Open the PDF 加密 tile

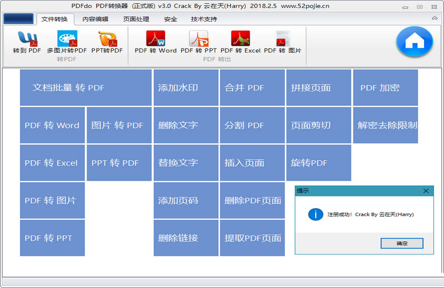(x=385, y=88)
